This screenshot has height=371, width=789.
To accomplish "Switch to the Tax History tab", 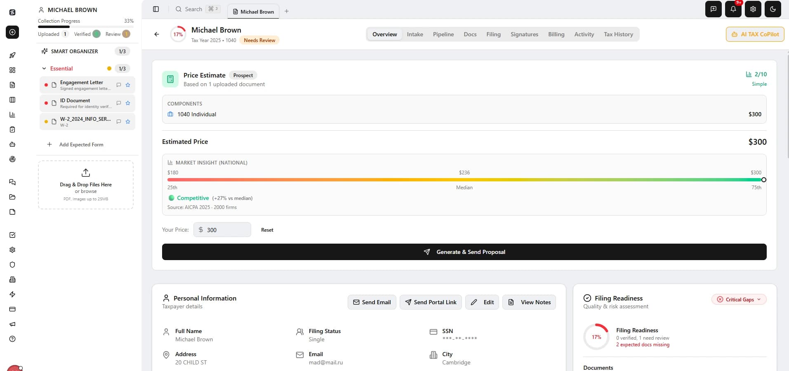I will (x=618, y=34).
